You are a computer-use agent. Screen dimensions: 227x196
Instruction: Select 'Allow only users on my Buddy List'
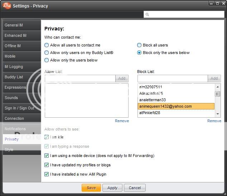point(47,53)
